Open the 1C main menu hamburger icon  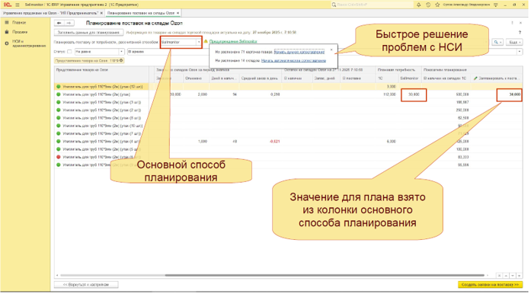click(18, 5)
